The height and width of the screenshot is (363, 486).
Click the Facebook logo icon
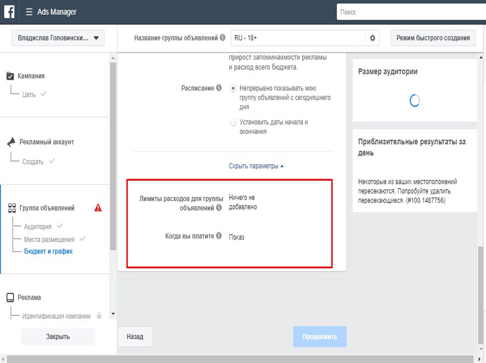[9, 12]
